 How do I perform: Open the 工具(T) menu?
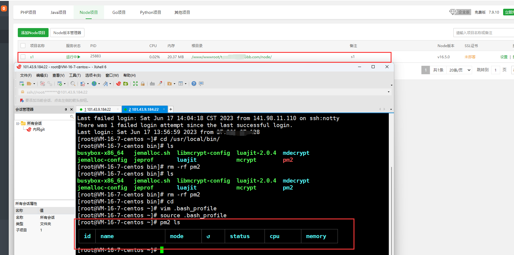coord(75,75)
